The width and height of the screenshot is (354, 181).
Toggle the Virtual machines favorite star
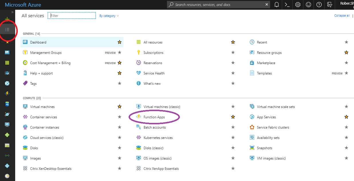pos(120,107)
